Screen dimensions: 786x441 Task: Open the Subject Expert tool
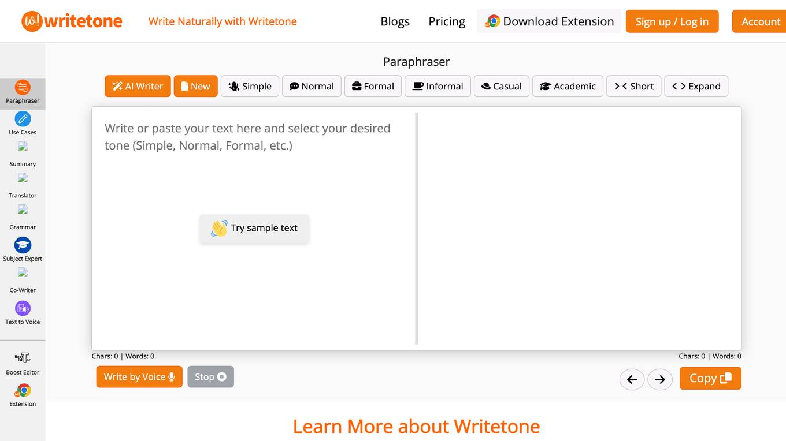23,250
